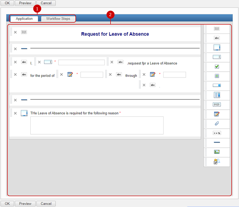Focus the name input field after 'I,'

[82, 63]
